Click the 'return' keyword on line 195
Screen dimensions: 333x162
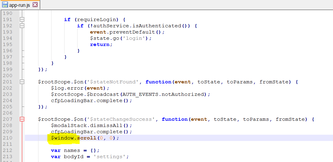click(99, 45)
